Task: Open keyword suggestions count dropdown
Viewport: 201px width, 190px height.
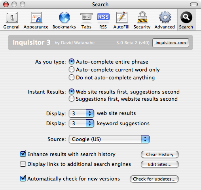Action: pyautogui.click(x=82, y=123)
